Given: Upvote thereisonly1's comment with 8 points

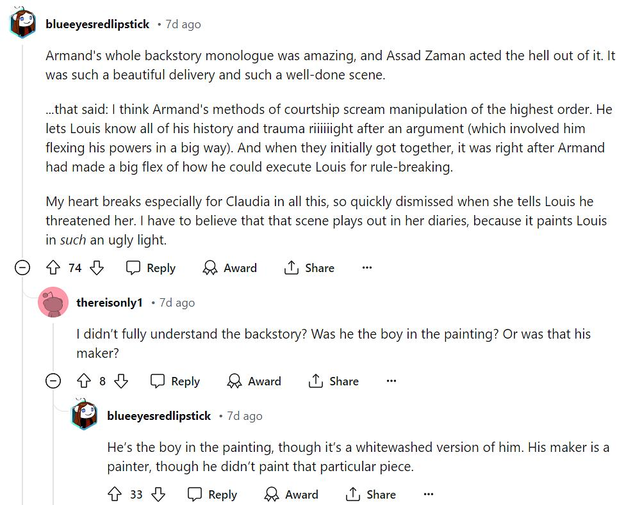Looking at the screenshot, I should [84, 381].
